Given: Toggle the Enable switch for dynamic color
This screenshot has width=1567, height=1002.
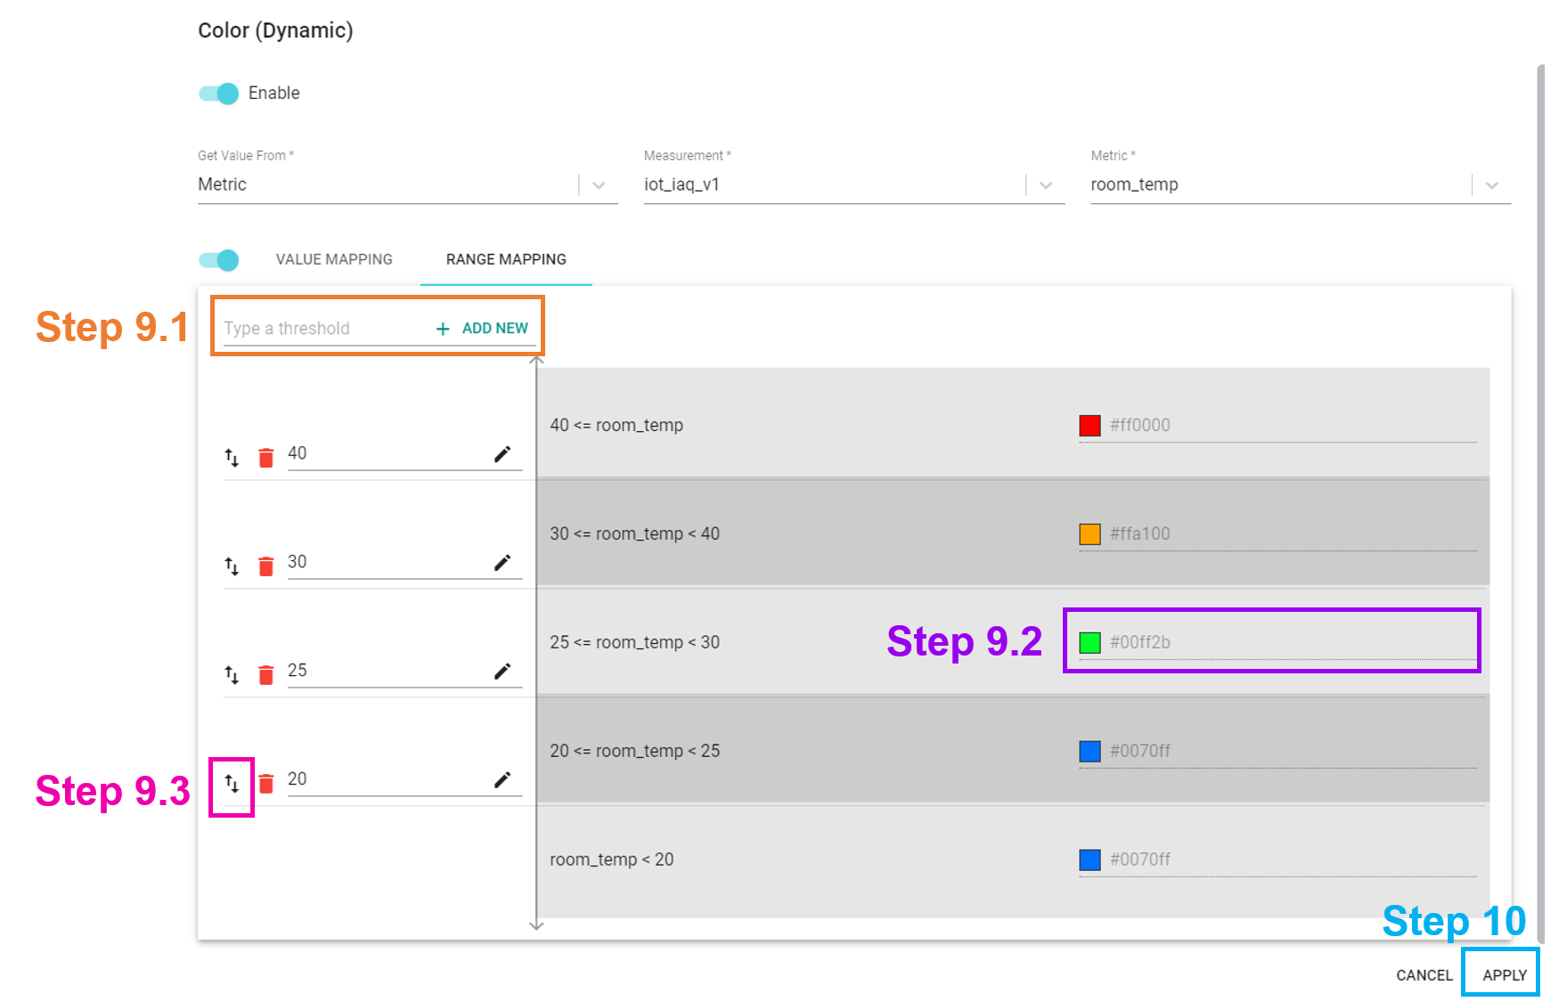Looking at the screenshot, I should point(218,94).
